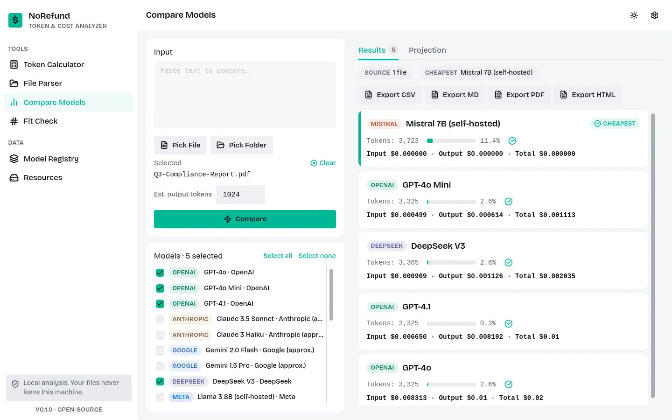Open settings via the gear icon
Viewport: 672px width, 420px height.
click(x=655, y=15)
